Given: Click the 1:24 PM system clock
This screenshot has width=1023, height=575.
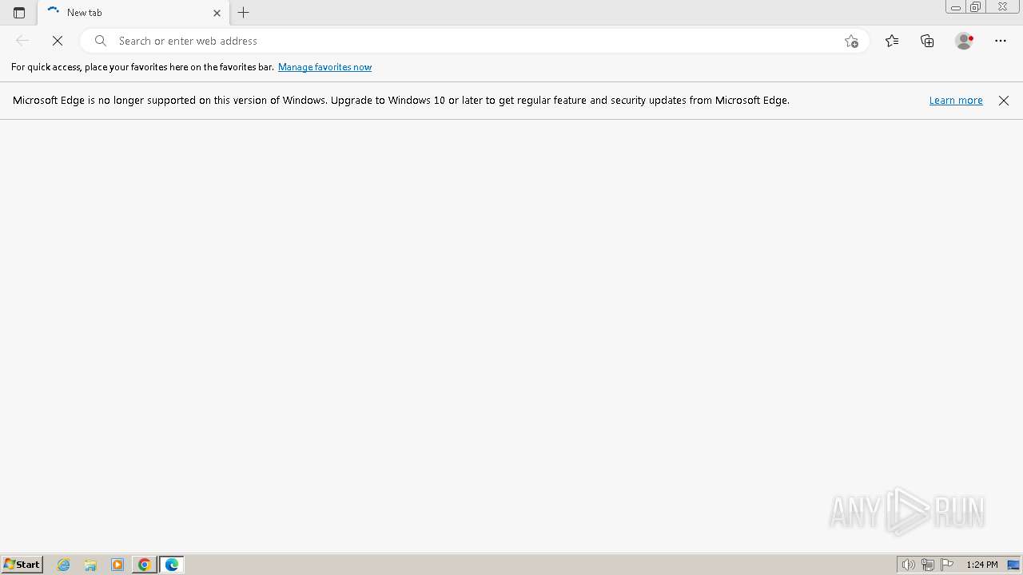Looking at the screenshot, I should (981, 565).
